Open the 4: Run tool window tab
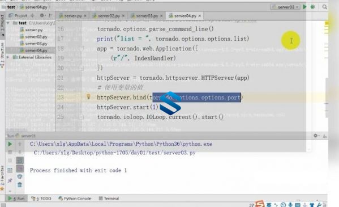Screen dimensions: 339x207 pos(16,198)
